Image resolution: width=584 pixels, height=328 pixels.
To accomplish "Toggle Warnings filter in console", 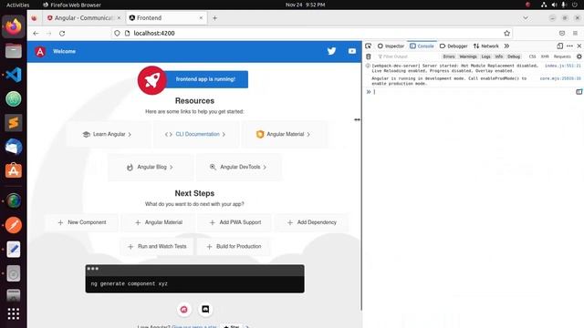I will click(468, 56).
